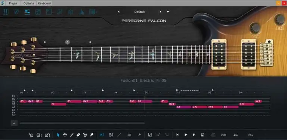Select the four-arrow move tool
This screenshot has height=140, width=287.
point(65,135)
